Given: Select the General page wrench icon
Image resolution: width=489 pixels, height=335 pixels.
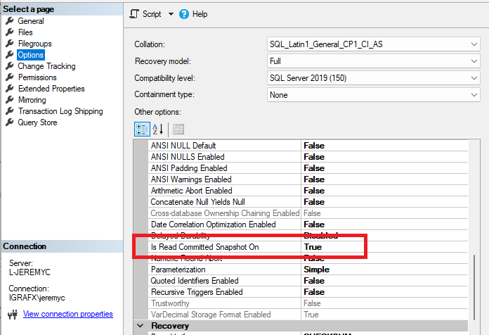Looking at the screenshot, I should pos(10,21).
